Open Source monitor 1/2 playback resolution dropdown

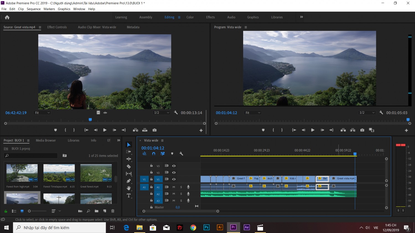(x=162, y=113)
